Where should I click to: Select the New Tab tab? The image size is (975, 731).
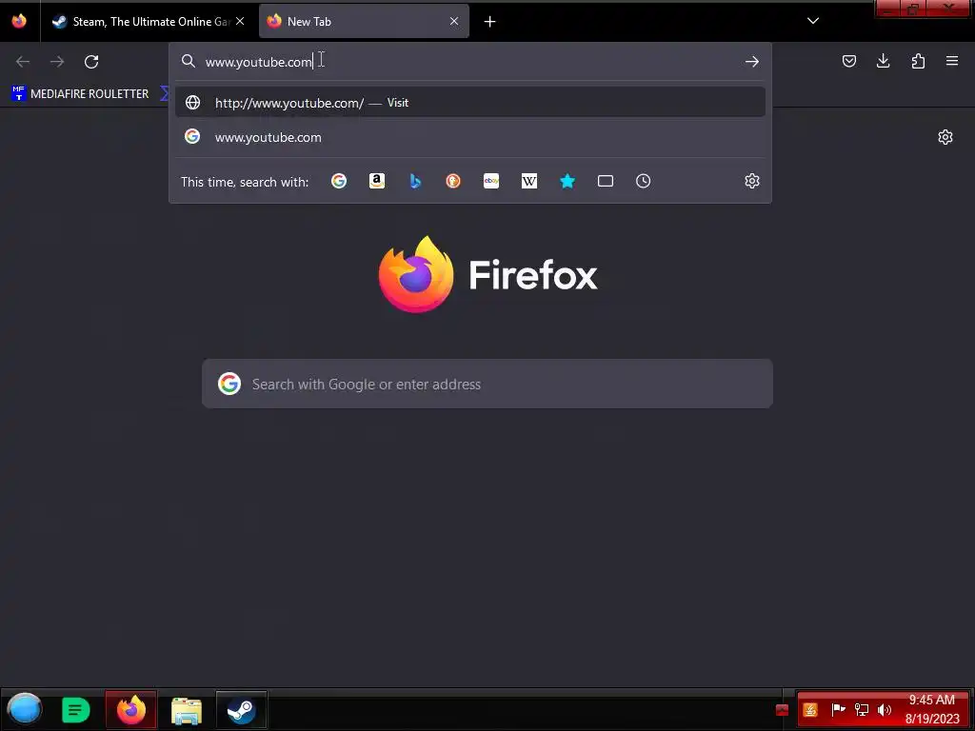point(364,21)
